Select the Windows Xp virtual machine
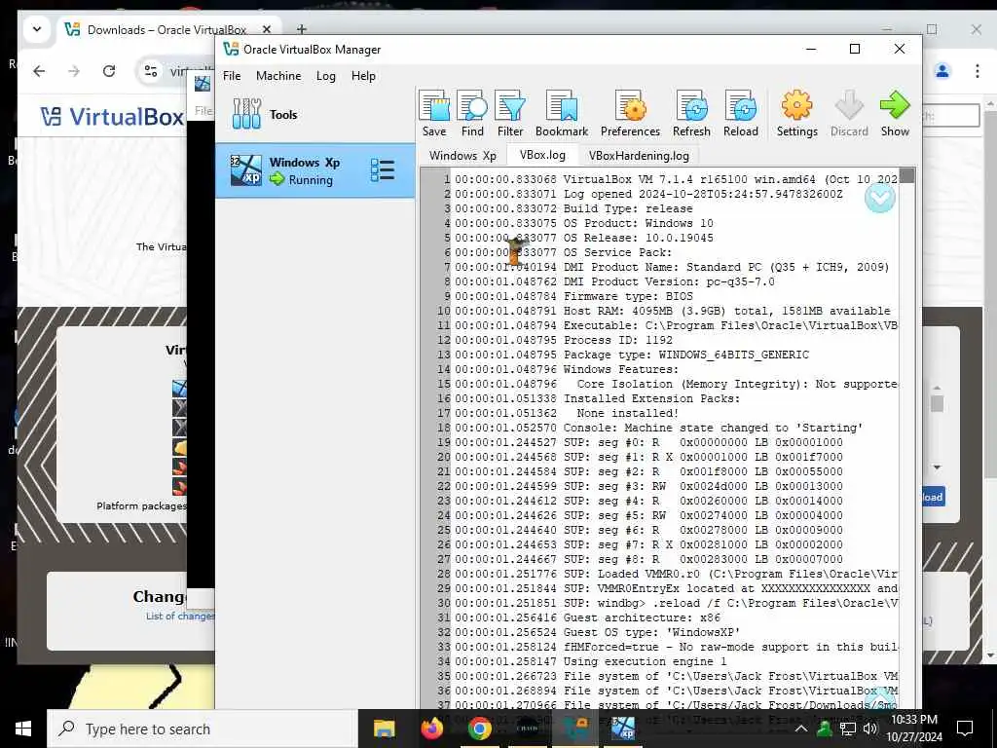The width and height of the screenshot is (997, 748). [x=315, y=170]
